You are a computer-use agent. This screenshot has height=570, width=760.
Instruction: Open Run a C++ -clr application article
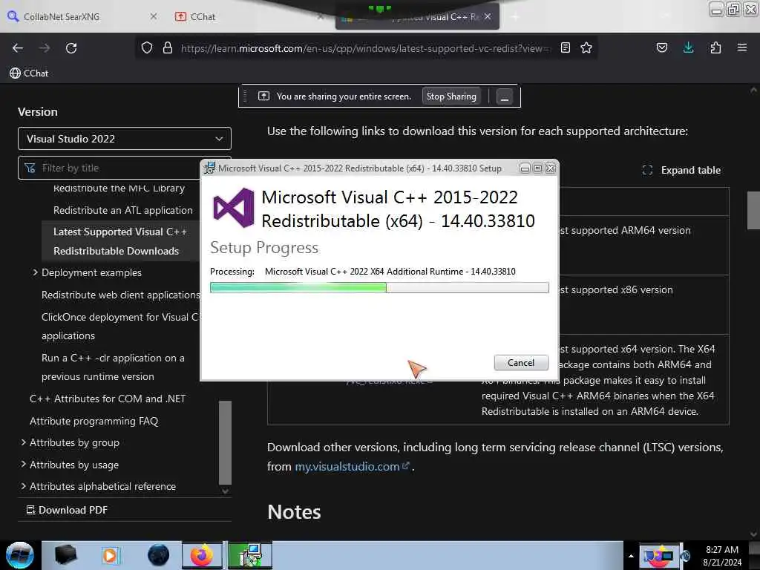coord(113,367)
